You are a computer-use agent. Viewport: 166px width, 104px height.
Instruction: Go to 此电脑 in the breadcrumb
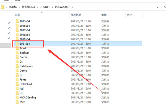(x=13, y=7)
